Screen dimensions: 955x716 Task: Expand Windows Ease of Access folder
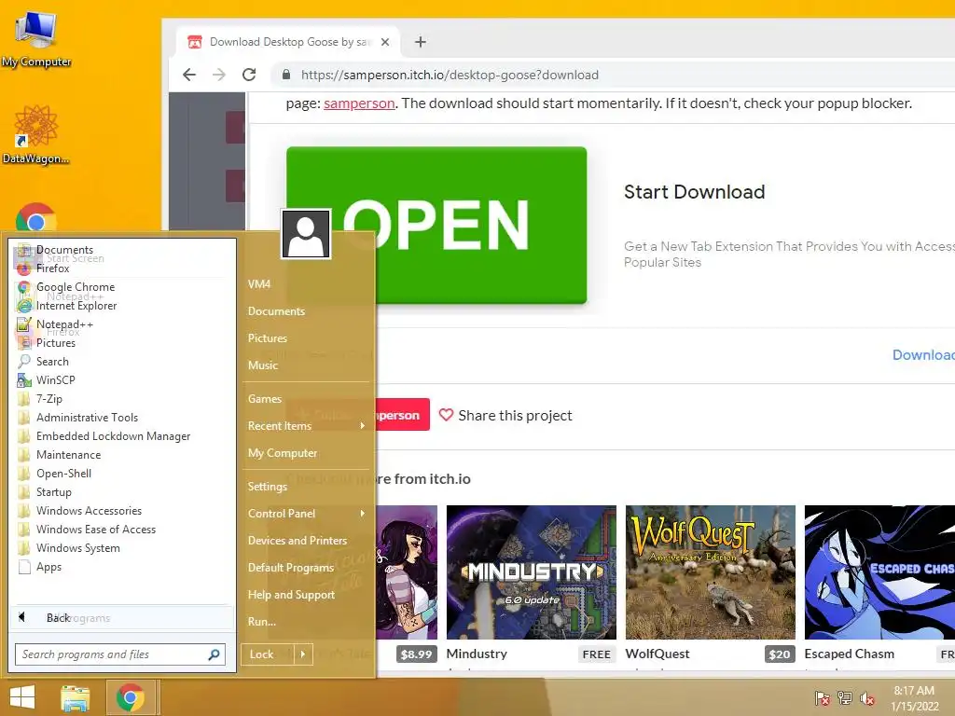tap(96, 530)
